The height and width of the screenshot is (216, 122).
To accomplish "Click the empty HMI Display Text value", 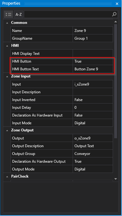I will (93, 53).
